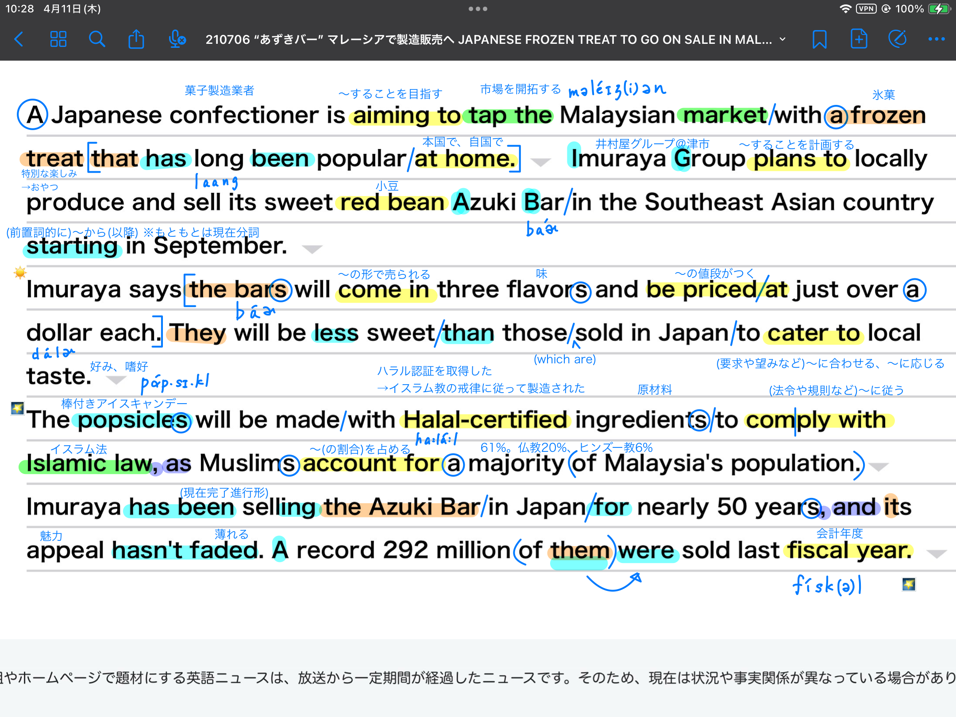Tap the three-dot multitasking indicator at top
The height and width of the screenshot is (717, 956).
click(x=478, y=9)
